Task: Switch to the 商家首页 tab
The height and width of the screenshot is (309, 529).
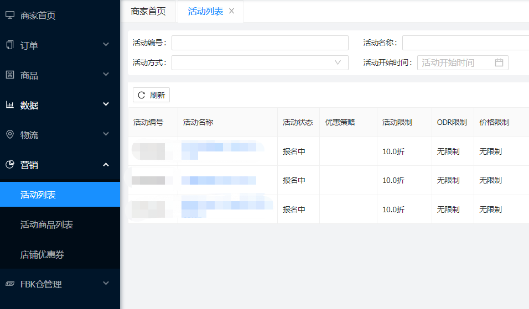Action: pyautogui.click(x=148, y=12)
